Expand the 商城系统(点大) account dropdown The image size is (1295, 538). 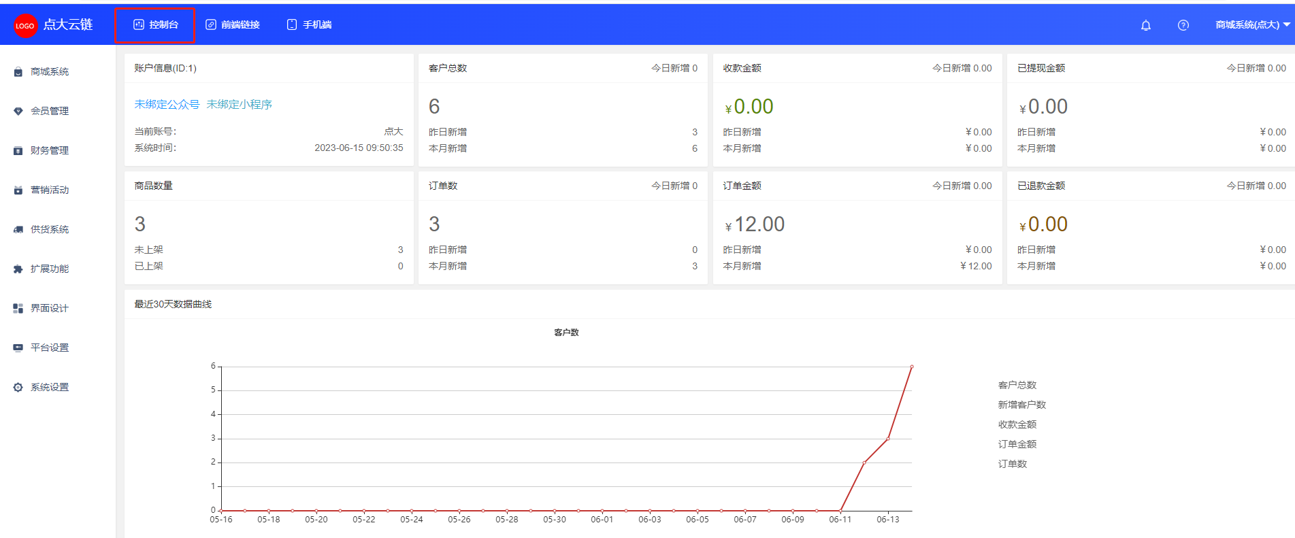click(x=1253, y=25)
